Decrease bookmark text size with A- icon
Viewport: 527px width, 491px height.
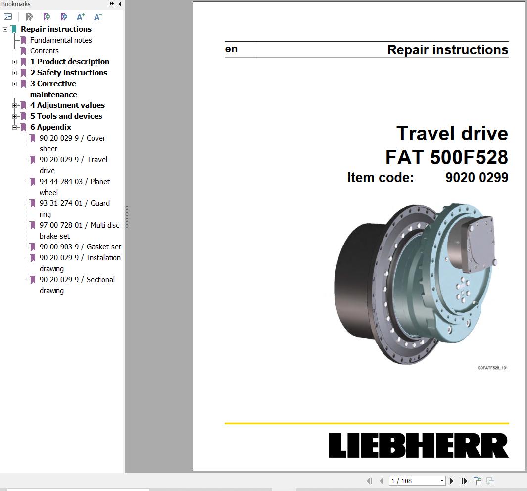click(x=98, y=17)
